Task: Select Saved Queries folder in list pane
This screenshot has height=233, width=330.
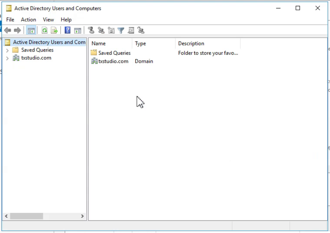Action: [111, 53]
